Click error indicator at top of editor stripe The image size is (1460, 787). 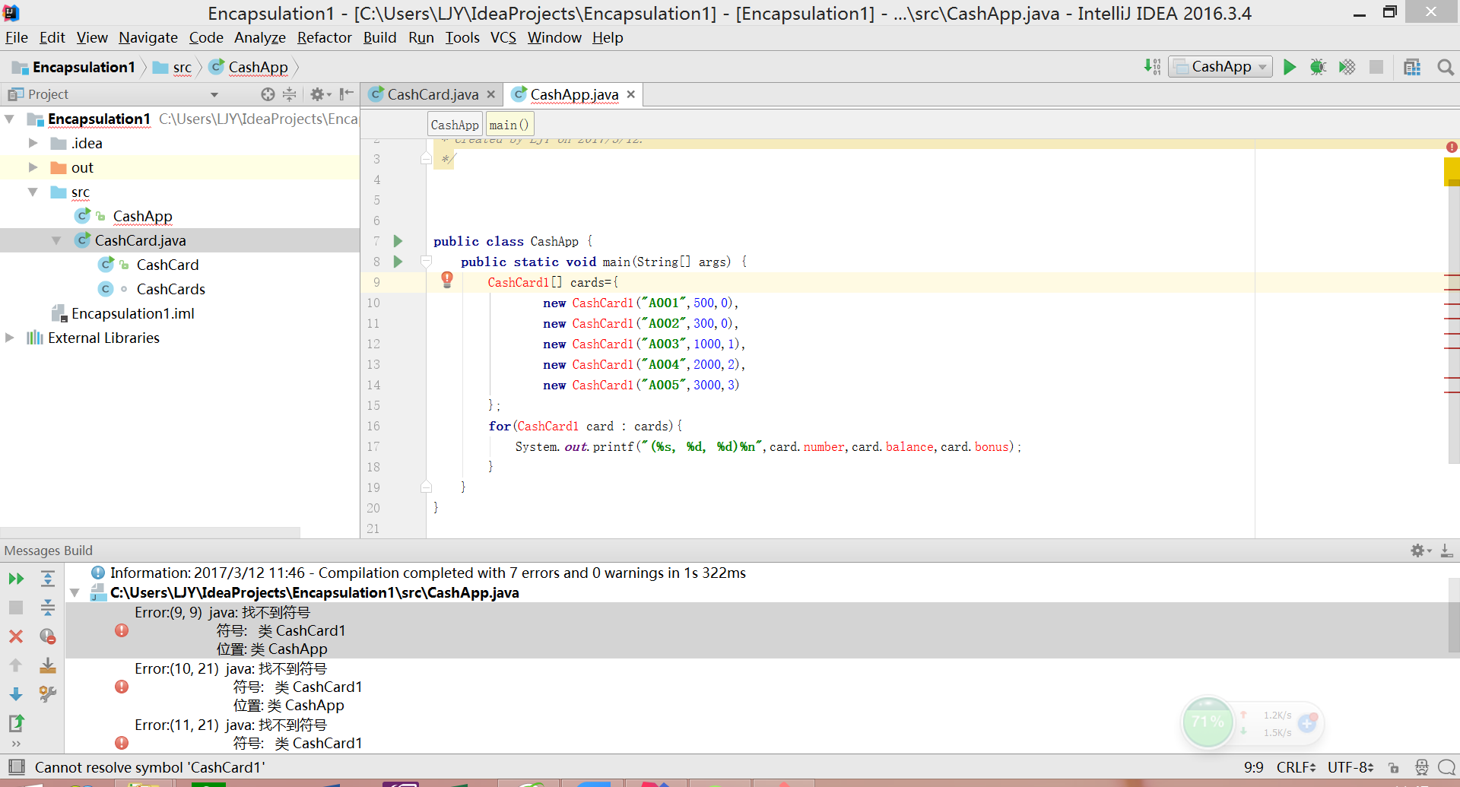click(1452, 147)
